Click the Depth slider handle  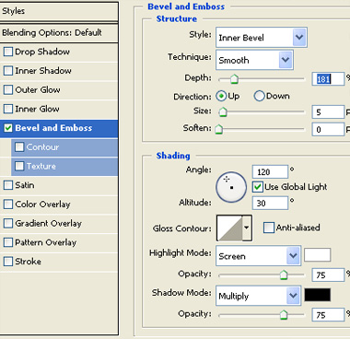coord(234,79)
